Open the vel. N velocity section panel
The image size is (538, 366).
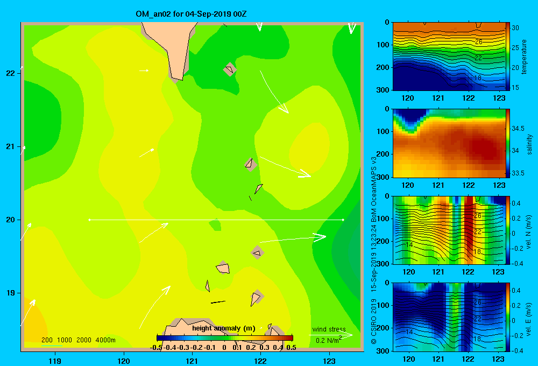pos(449,230)
